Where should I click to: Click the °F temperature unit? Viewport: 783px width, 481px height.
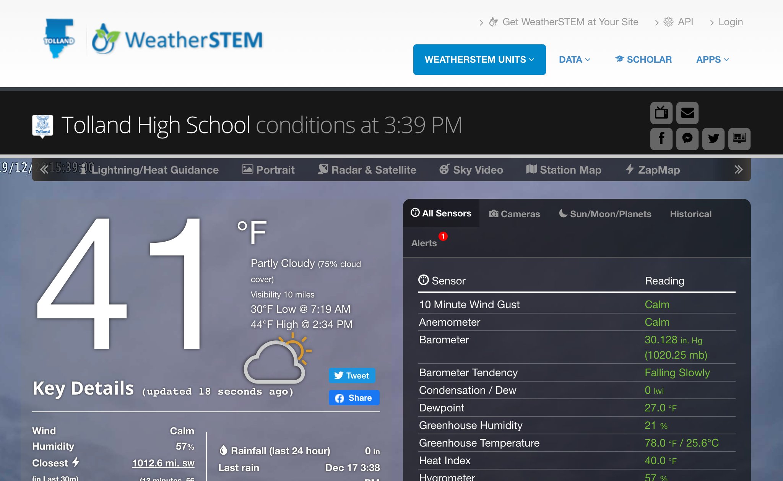pyautogui.click(x=252, y=232)
